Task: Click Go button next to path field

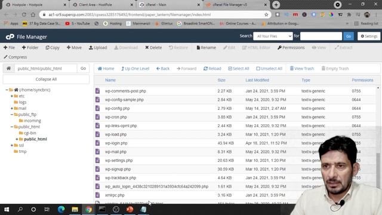Action: coord(84,68)
